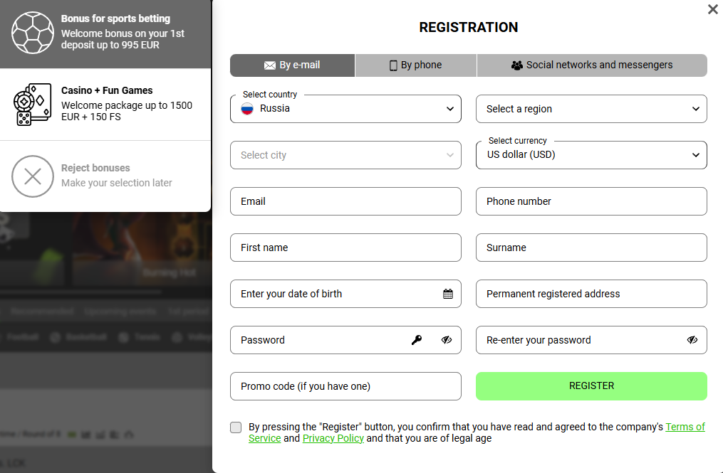Check the Terms of Service agreement checkbox
The image size is (723, 473).
[x=236, y=427]
